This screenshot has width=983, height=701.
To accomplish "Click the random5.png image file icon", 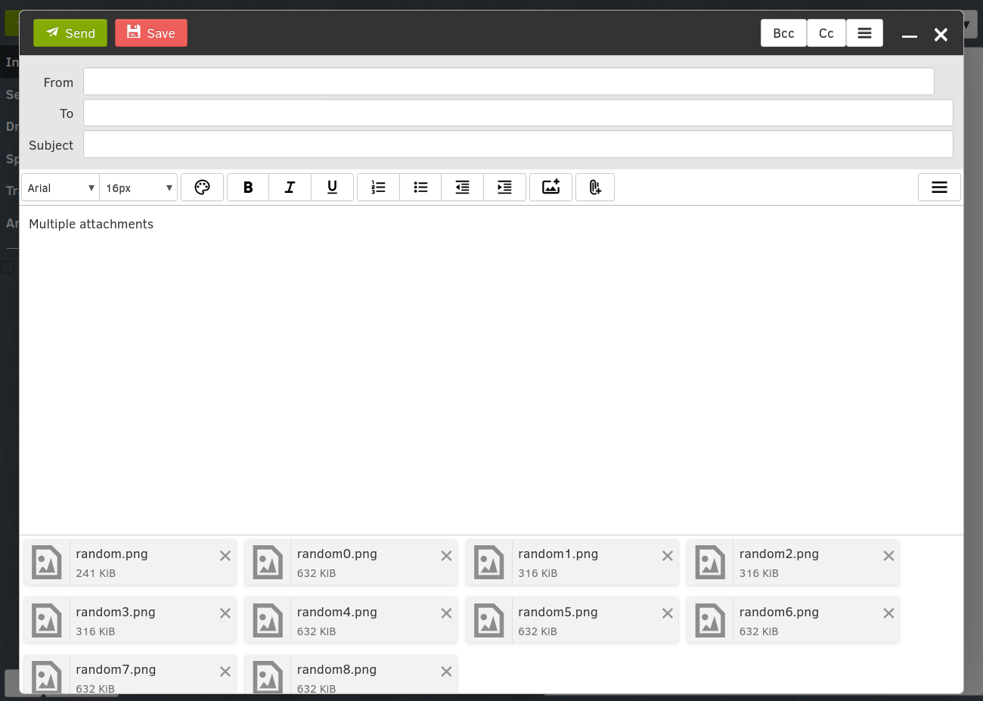I will (489, 620).
